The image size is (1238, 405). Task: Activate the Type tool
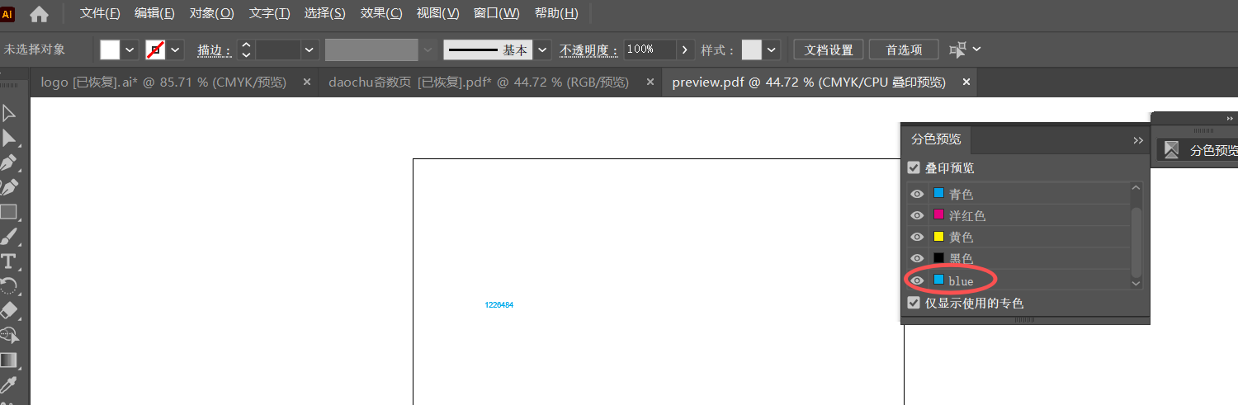[x=9, y=261]
